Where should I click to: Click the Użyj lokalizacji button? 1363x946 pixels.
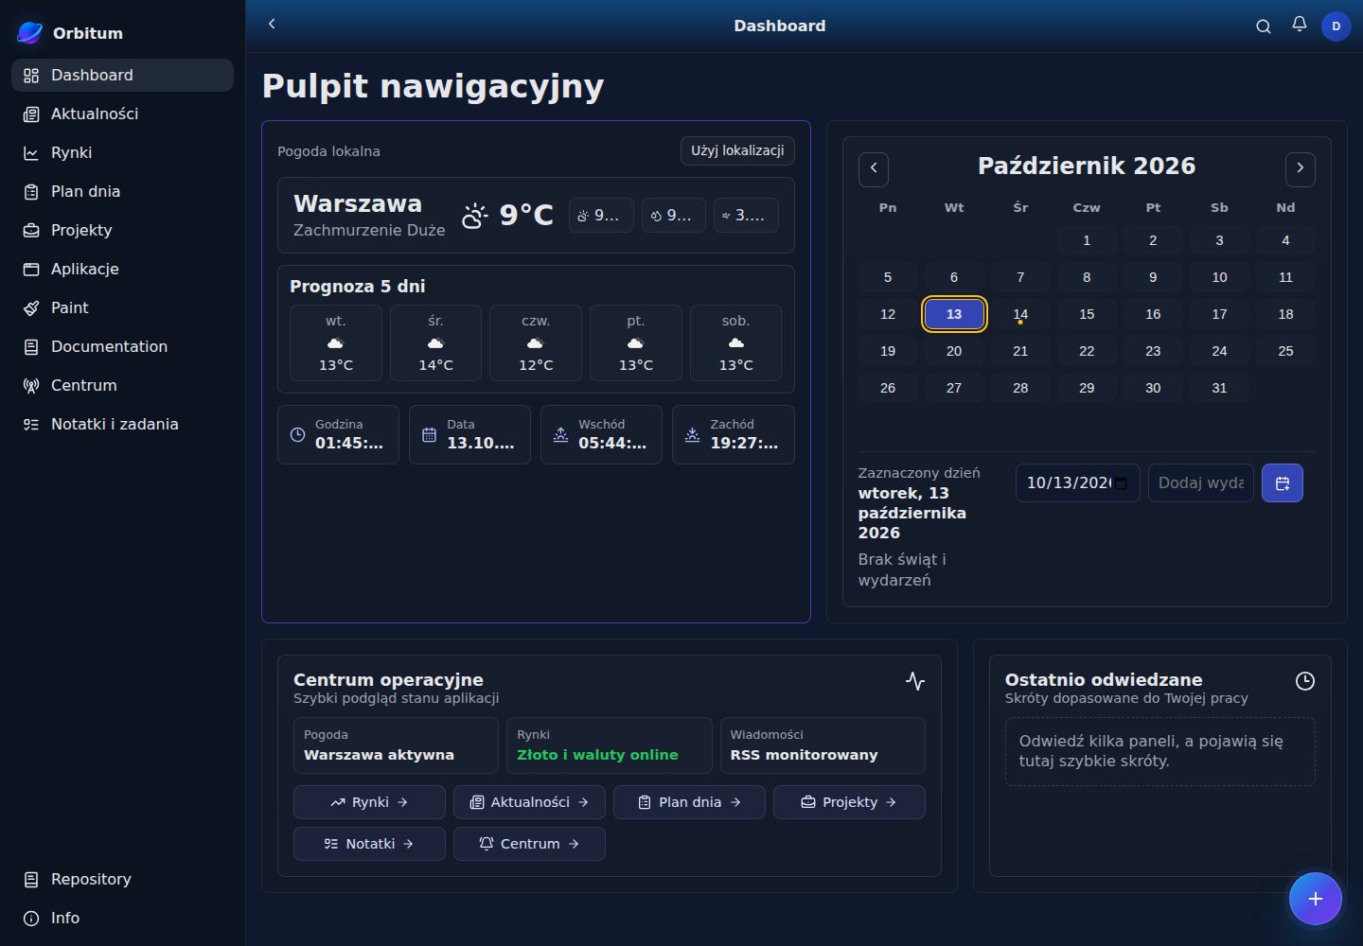click(737, 151)
